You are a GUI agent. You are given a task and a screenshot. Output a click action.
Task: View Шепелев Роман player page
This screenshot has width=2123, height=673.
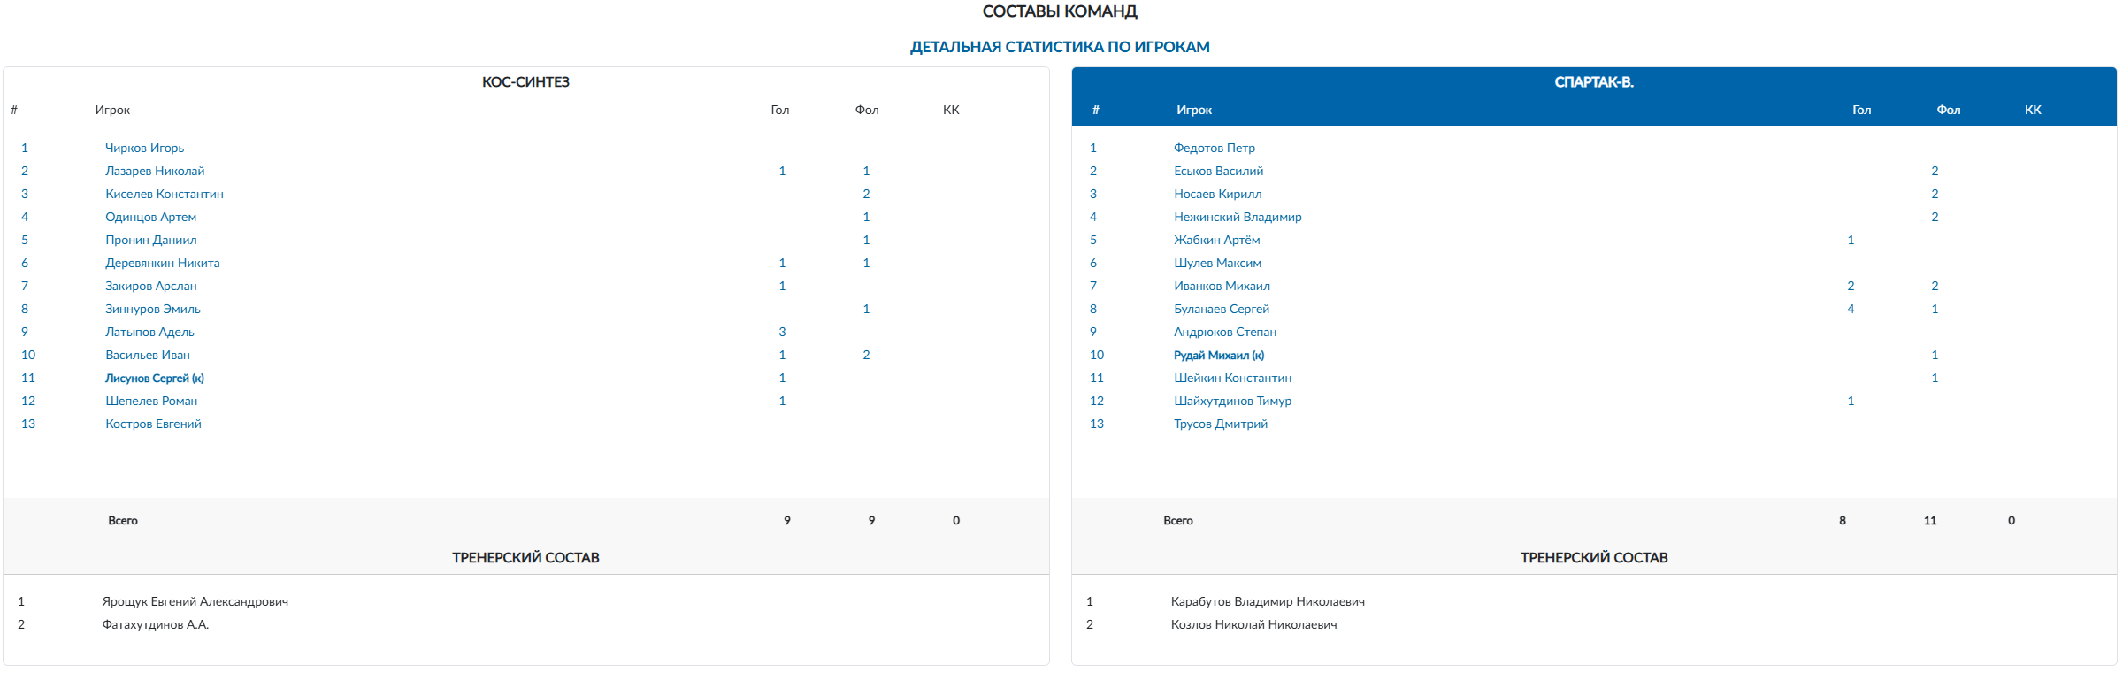151,401
